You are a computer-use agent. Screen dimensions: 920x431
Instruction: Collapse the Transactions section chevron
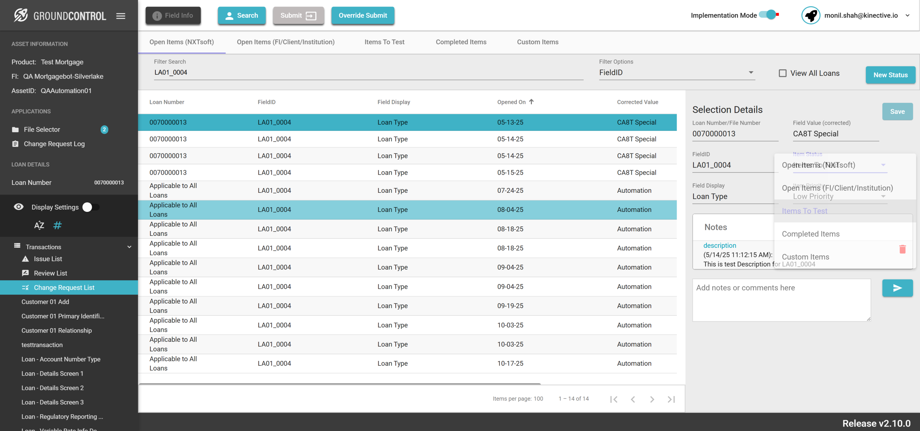click(129, 246)
